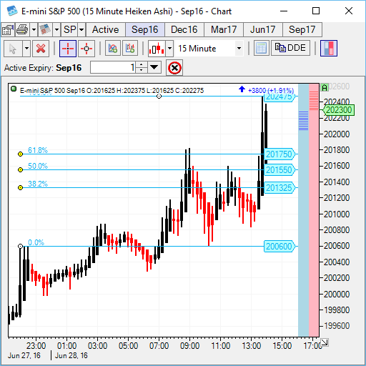Click the green status indicator on chart
The width and height of the screenshot is (366, 366).
tap(14, 89)
